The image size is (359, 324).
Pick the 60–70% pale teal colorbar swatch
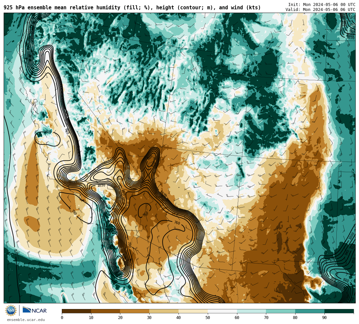[251, 311]
